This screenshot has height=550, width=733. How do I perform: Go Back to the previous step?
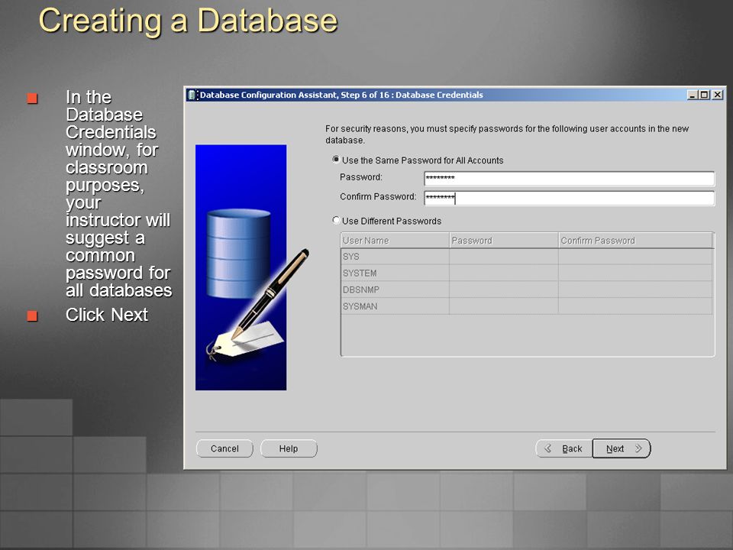pyautogui.click(x=563, y=448)
